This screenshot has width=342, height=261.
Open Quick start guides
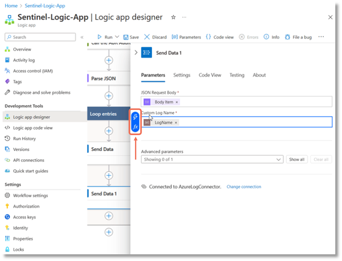(30, 171)
